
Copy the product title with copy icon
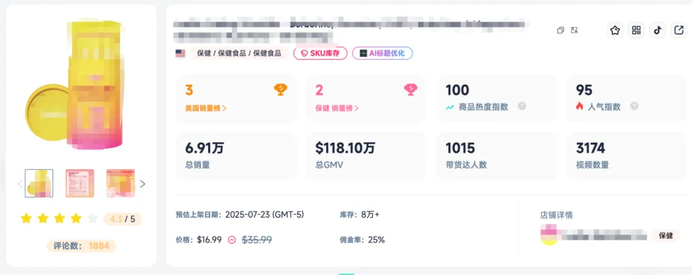(x=561, y=30)
